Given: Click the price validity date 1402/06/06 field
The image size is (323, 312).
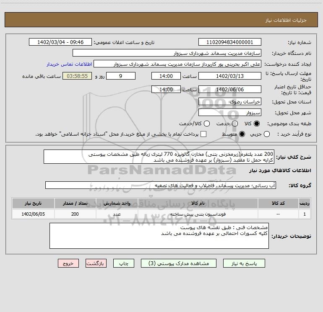Looking at the screenshot, I should 230,89.
